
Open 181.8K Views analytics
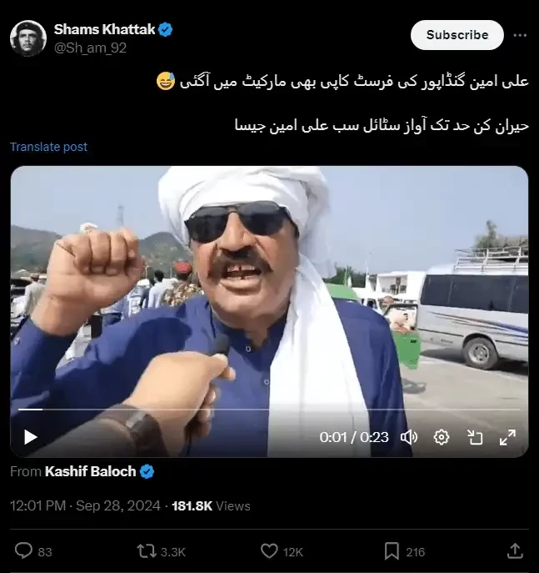click(211, 505)
